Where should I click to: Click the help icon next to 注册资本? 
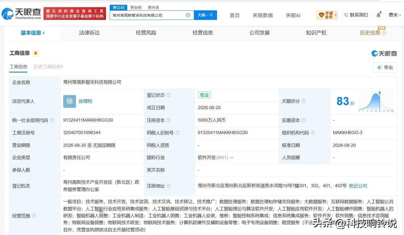point(169,120)
